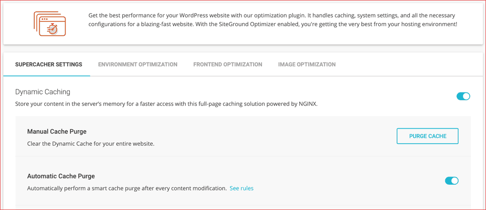
Task: Open the See rules link
Action: pos(242,188)
